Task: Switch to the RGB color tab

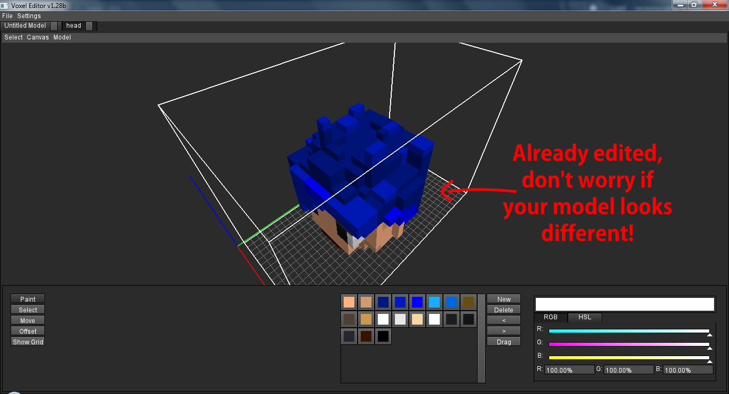Action: tap(550, 317)
